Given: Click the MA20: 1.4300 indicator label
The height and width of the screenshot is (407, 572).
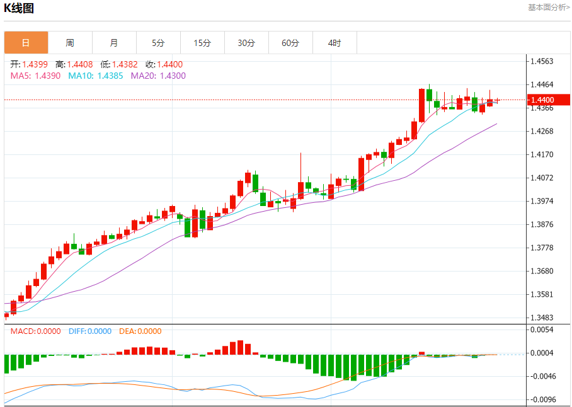Looking at the screenshot, I should (x=158, y=76).
